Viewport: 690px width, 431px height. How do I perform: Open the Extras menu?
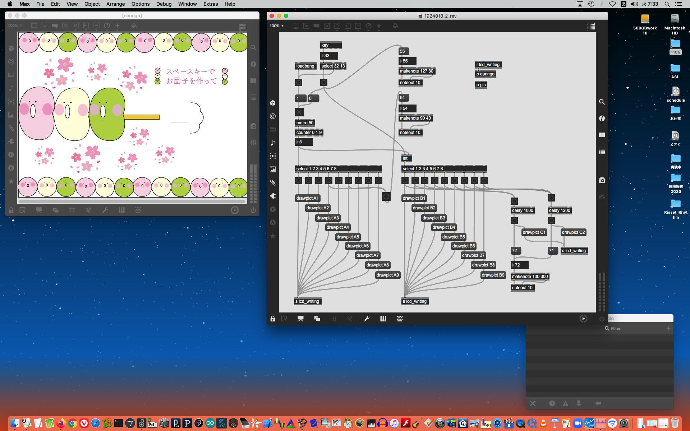(x=210, y=4)
